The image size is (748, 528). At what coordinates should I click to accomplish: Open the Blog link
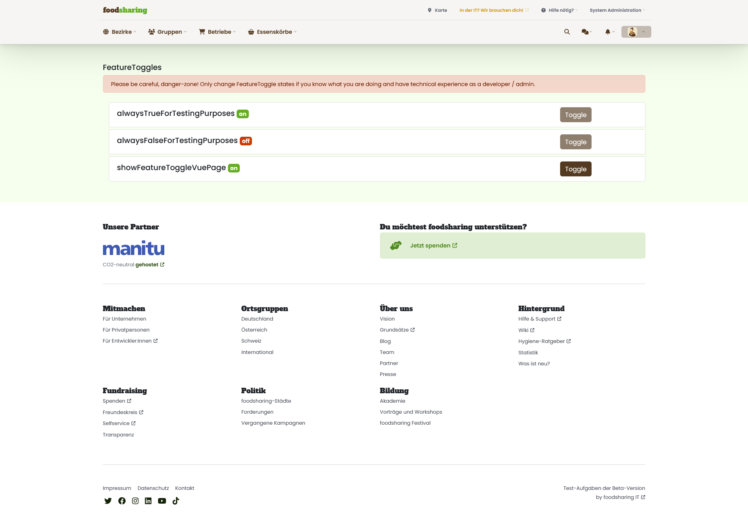click(385, 341)
